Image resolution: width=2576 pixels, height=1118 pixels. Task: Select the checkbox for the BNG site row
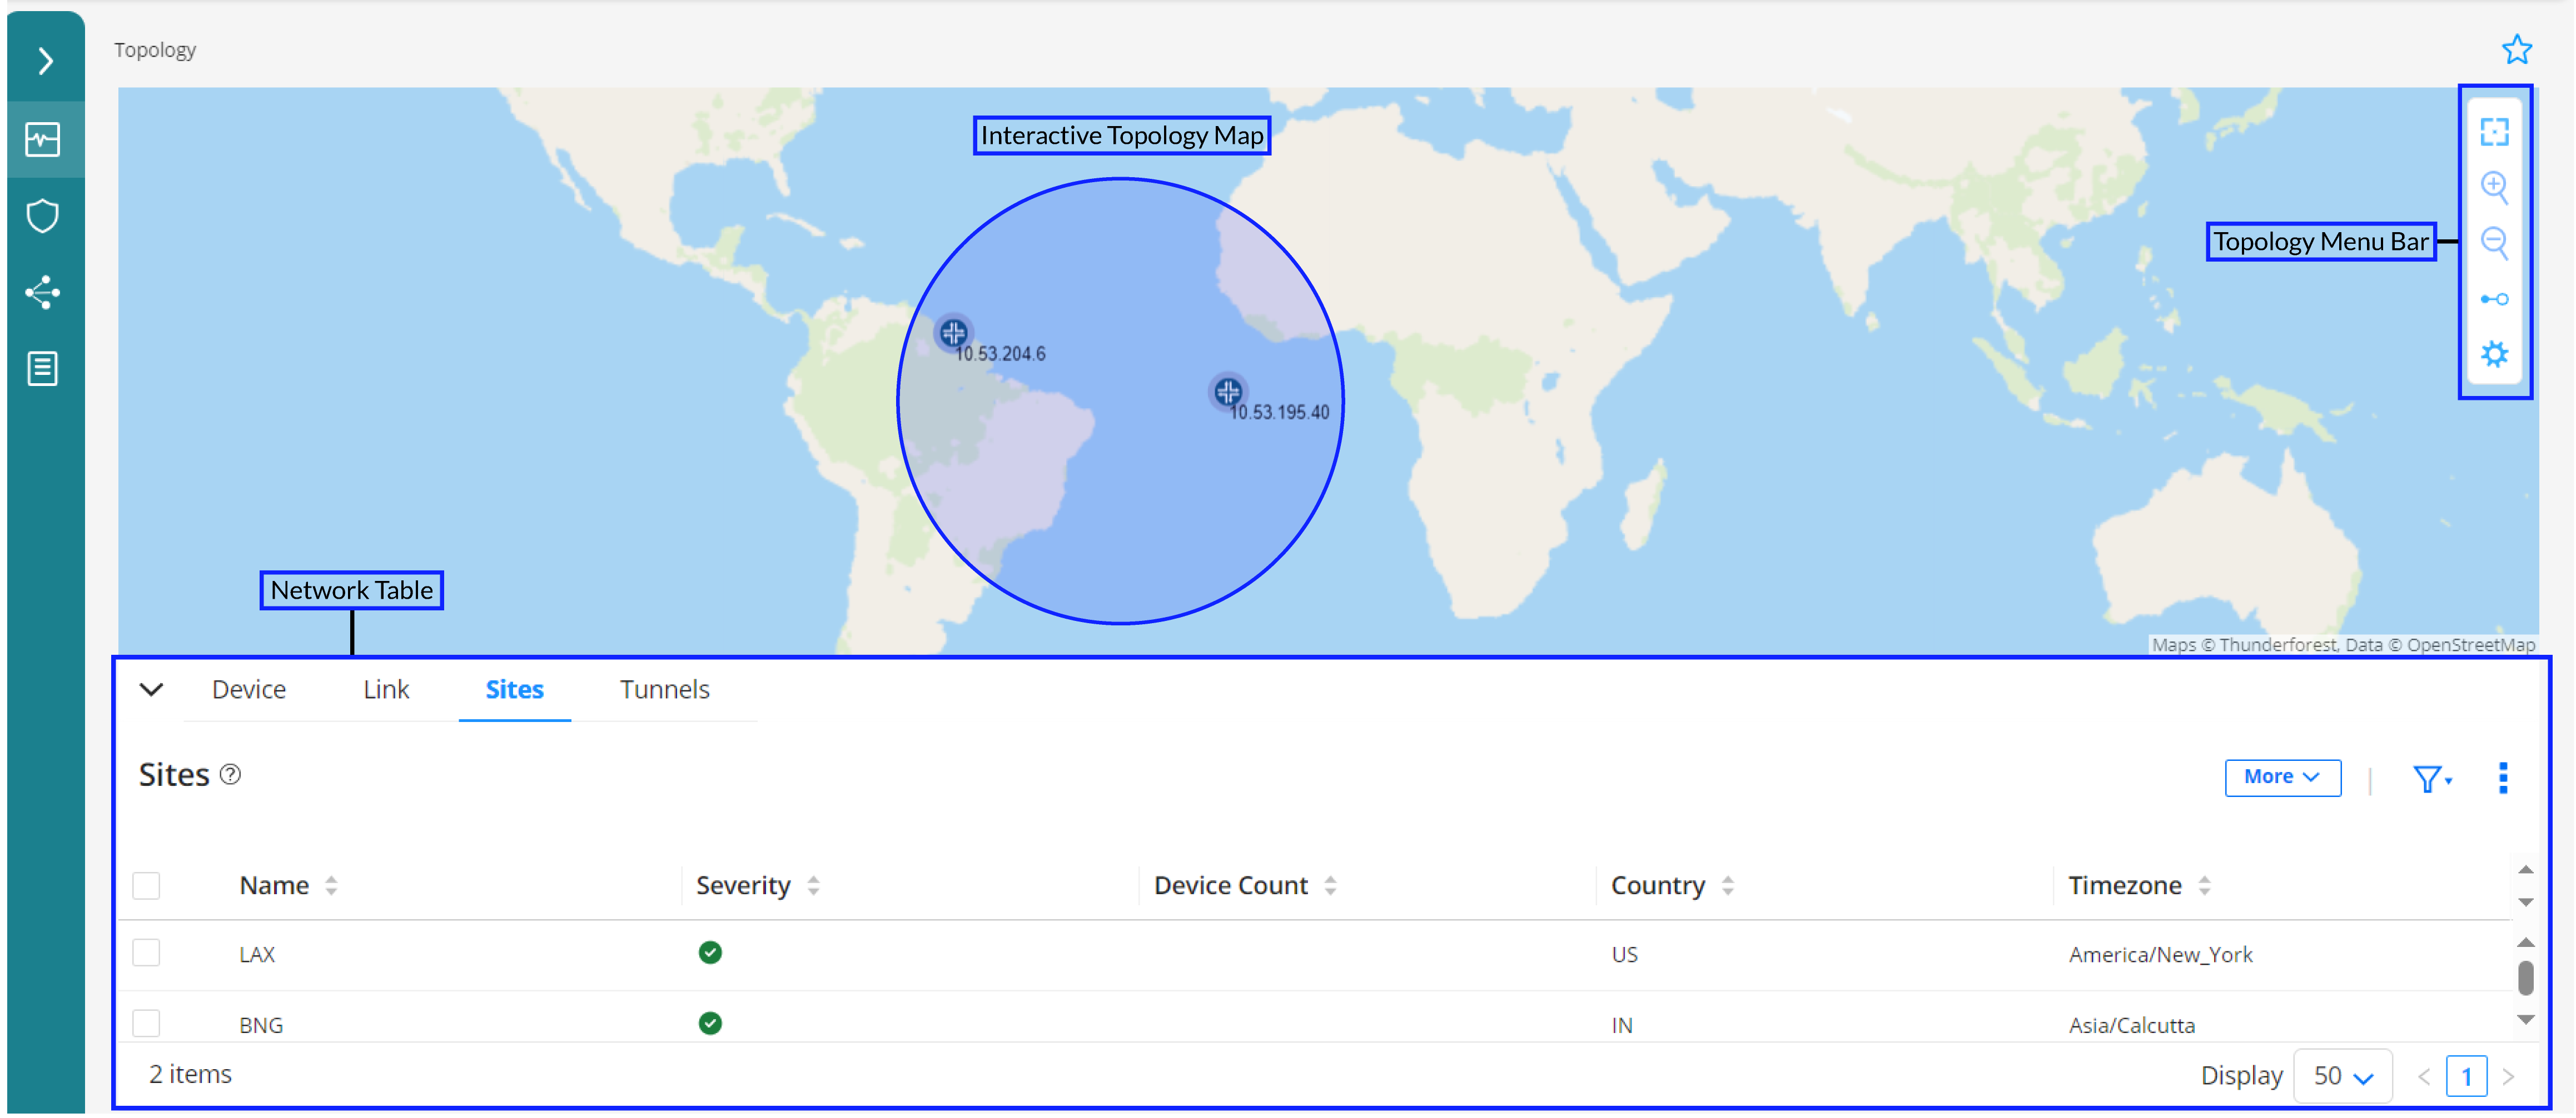146,1023
